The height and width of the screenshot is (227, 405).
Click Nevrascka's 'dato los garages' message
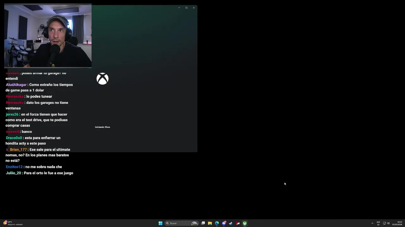(37, 105)
